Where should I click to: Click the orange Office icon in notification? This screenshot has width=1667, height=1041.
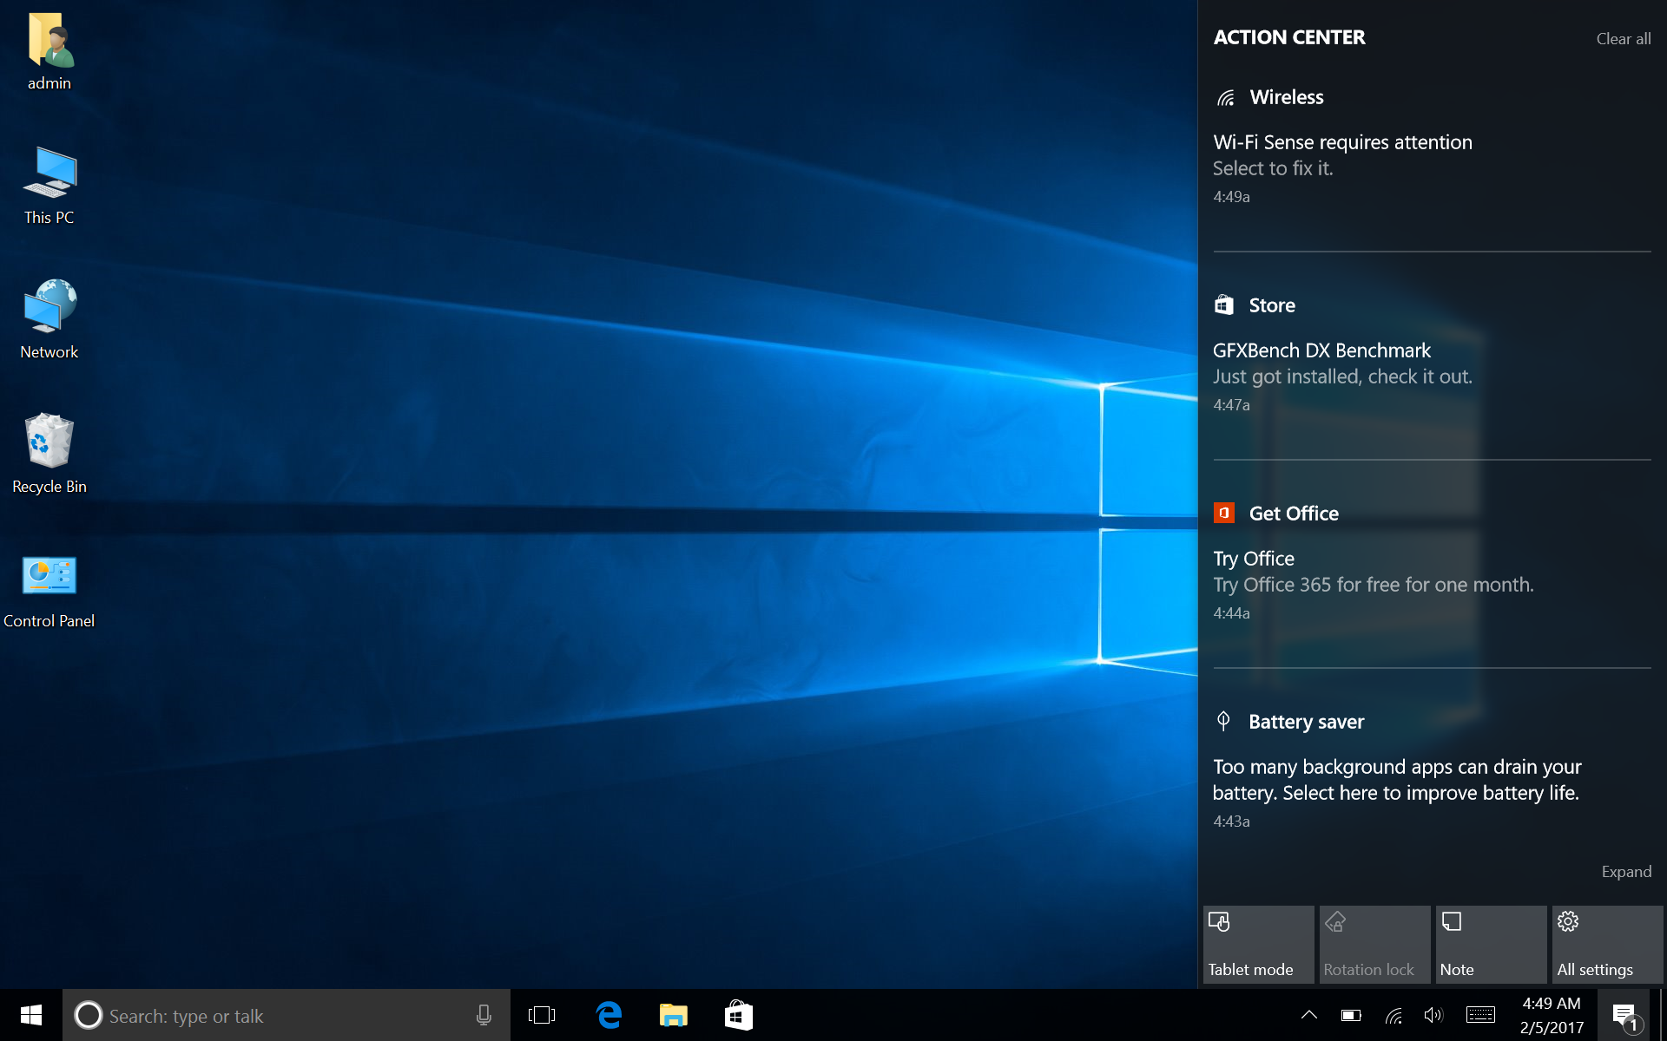[x=1224, y=513]
